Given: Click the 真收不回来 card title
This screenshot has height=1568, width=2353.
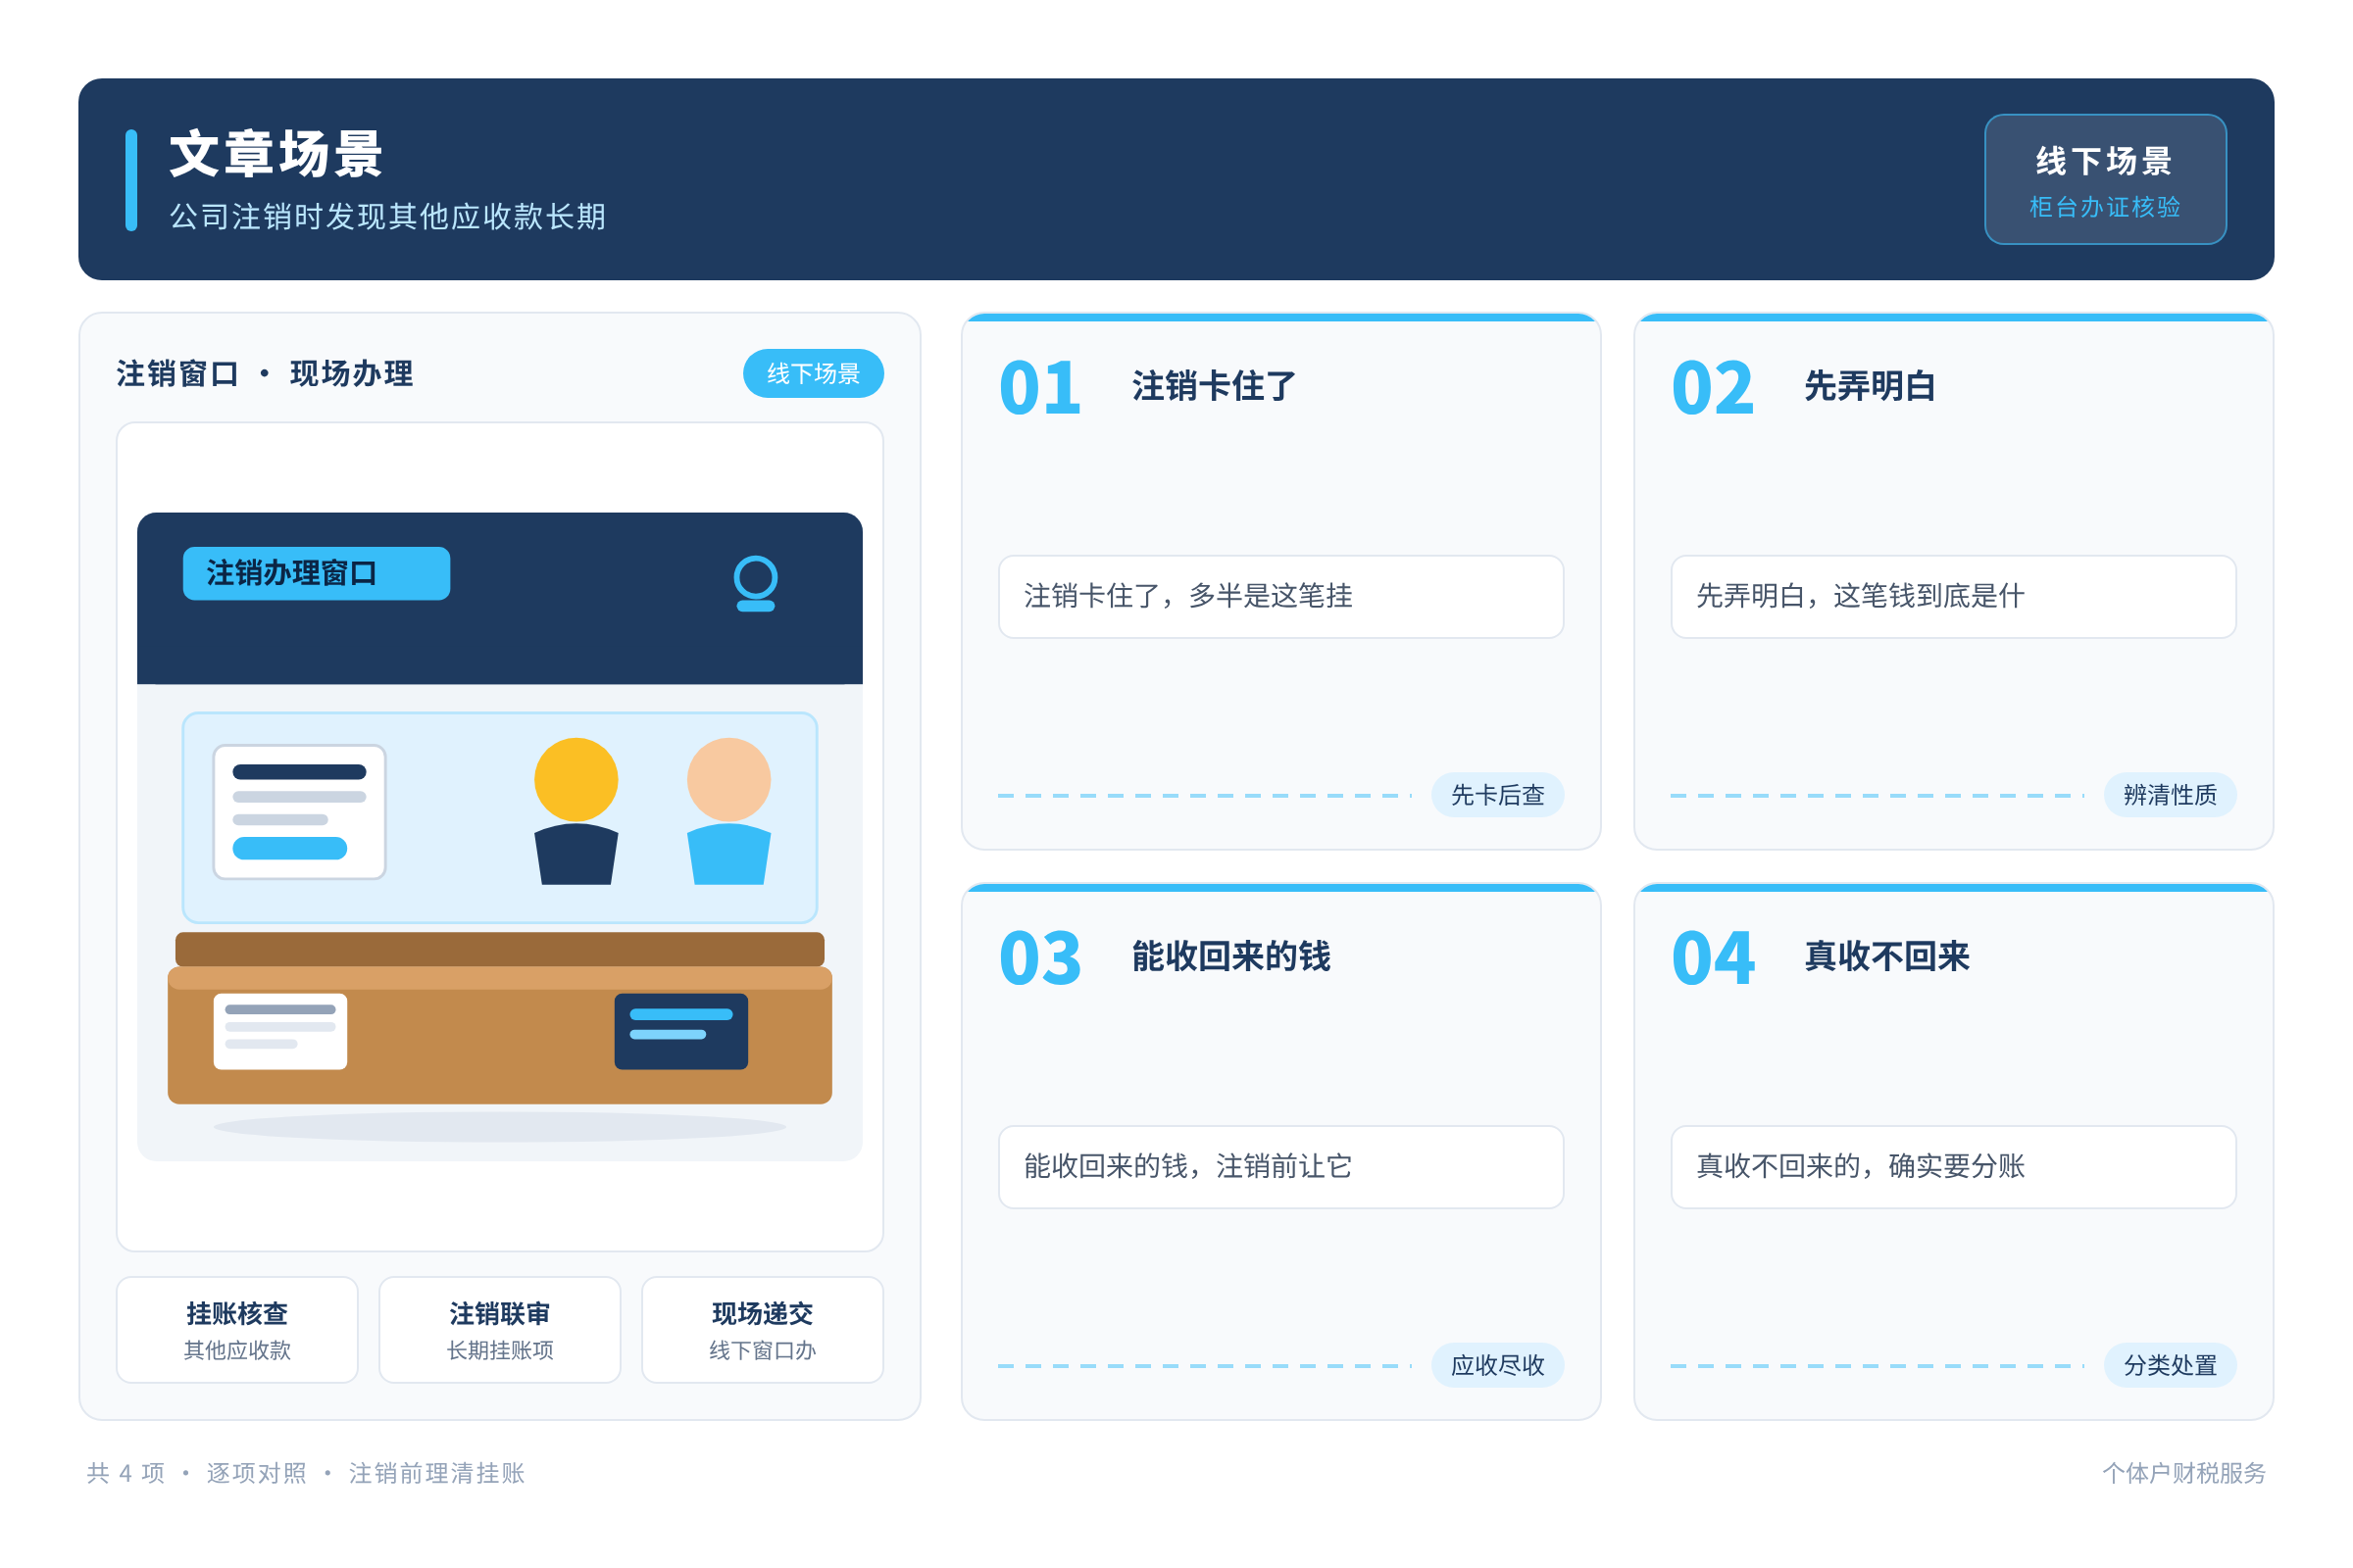Looking at the screenshot, I should pyautogui.click(x=1886, y=956).
